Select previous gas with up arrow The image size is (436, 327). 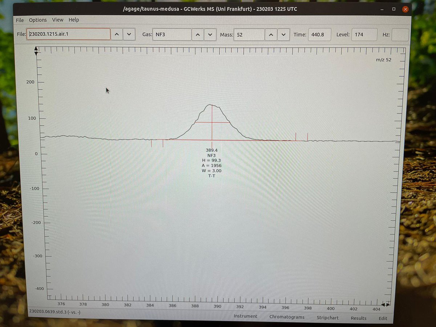coord(198,35)
